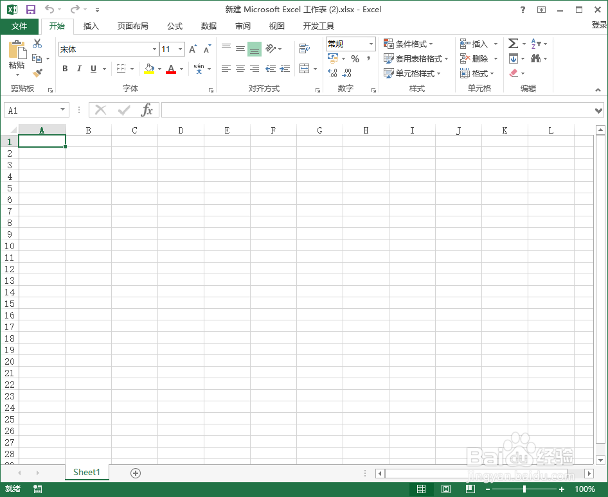Open the font size 11 dropdown
608x497 pixels.
click(x=181, y=49)
